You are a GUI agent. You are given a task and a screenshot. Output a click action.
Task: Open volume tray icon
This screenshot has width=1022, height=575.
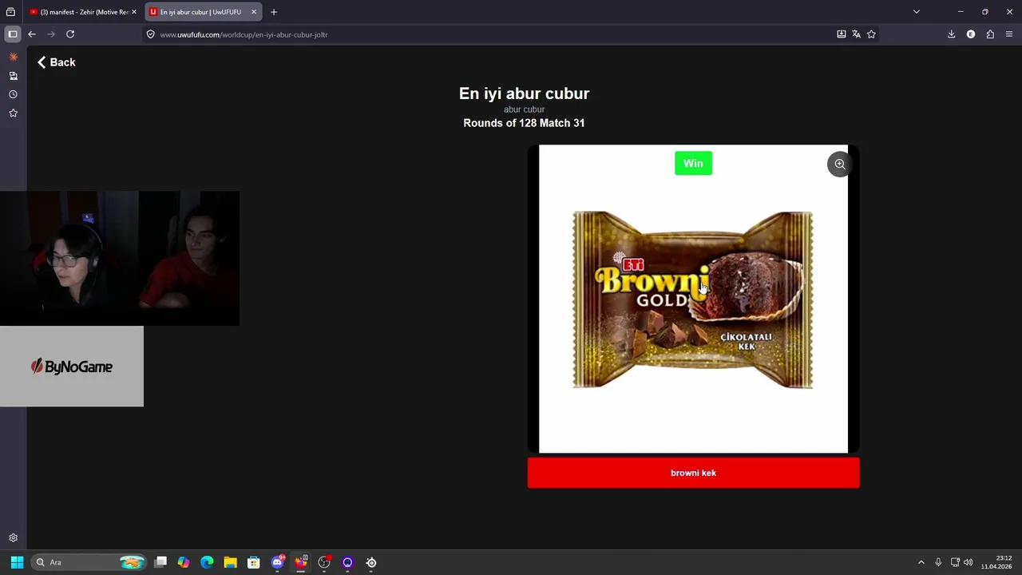coord(968,562)
